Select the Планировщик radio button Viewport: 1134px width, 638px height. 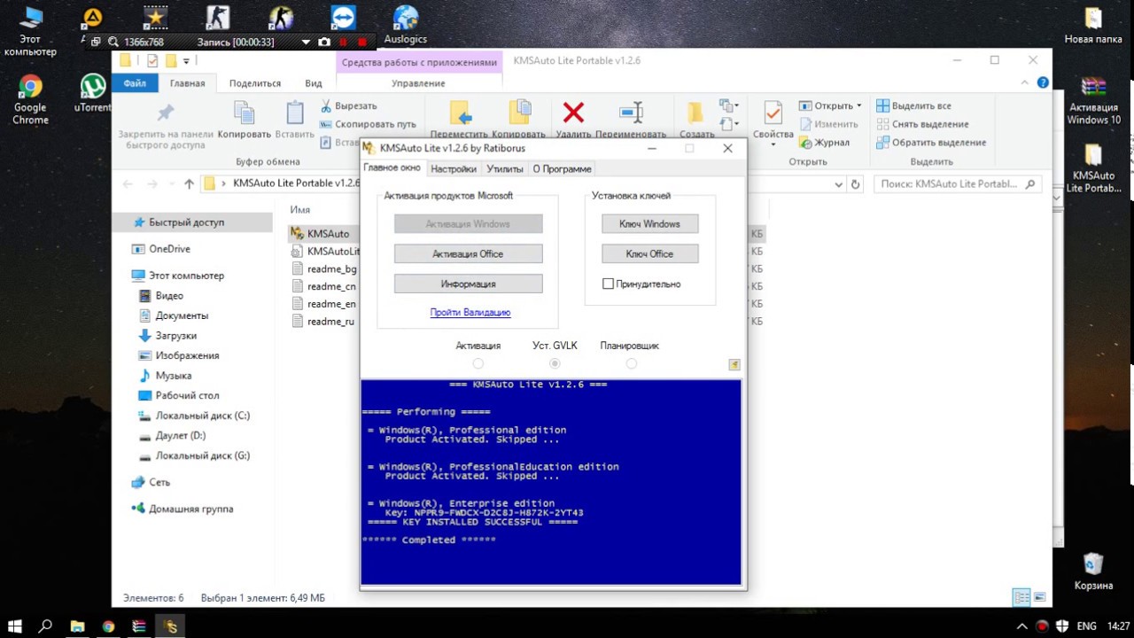tap(631, 363)
